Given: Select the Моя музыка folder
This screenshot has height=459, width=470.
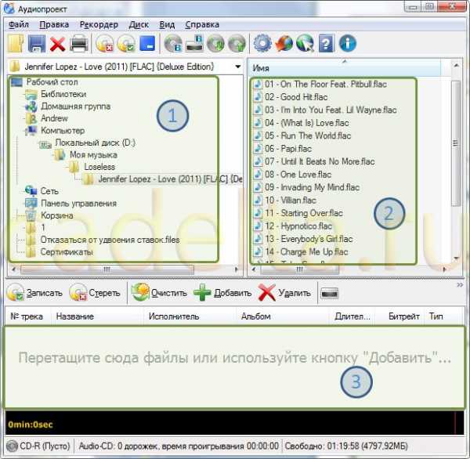Looking at the screenshot, I should [93, 155].
